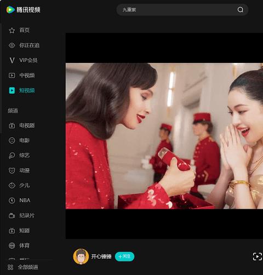Click the camera icon beside 纪录片
This screenshot has width=263, height=275.
point(12,216)
